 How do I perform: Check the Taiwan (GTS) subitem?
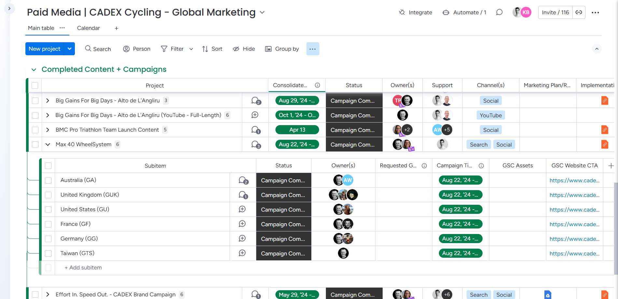tap(48, 253)
